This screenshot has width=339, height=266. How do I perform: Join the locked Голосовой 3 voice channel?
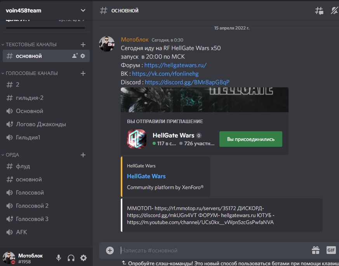tap(46, 219)
